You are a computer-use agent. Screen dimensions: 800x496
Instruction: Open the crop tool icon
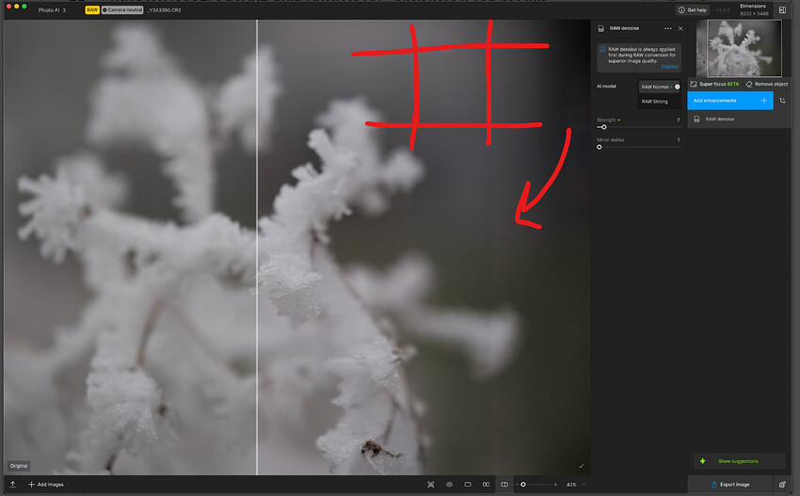pyautogui.click(x=782, y=101)
